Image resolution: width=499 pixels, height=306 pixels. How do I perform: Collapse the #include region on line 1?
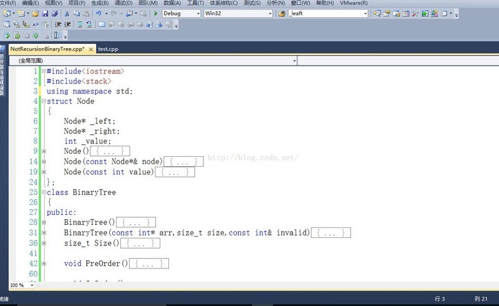44,71
